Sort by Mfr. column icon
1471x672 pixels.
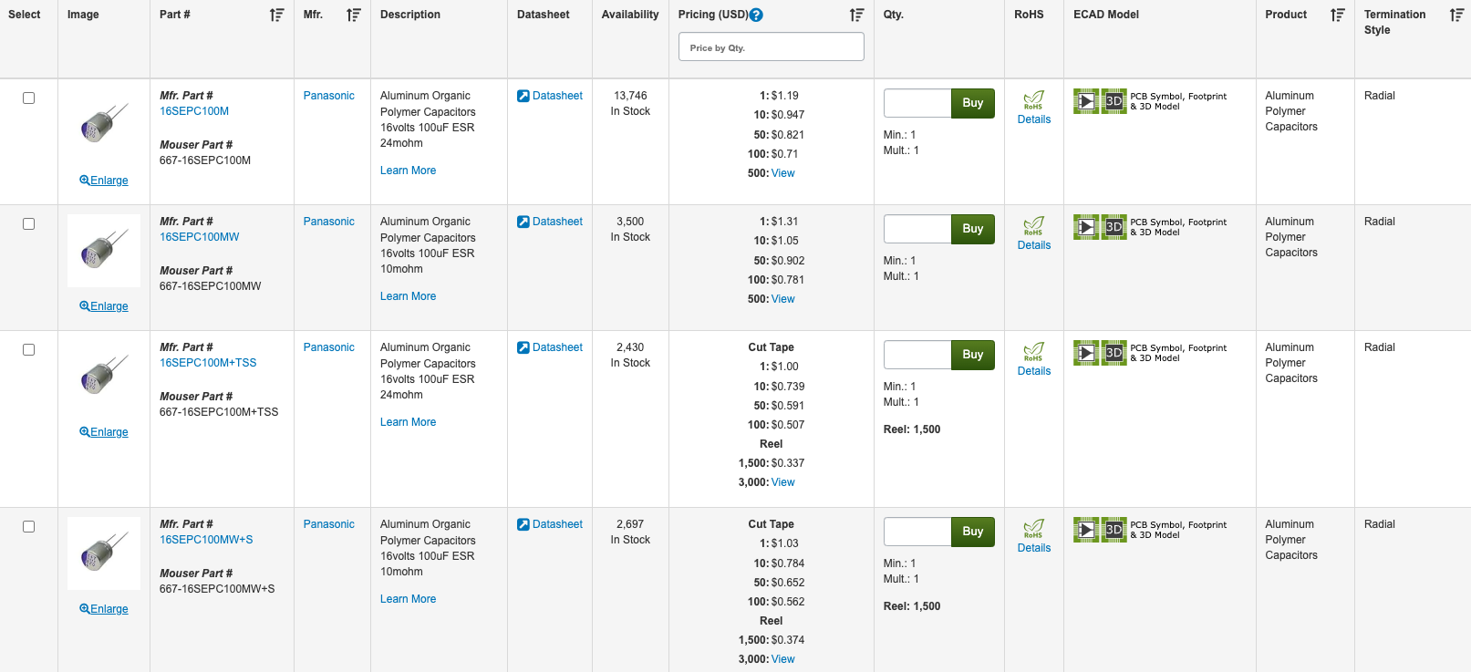[353, 15]
